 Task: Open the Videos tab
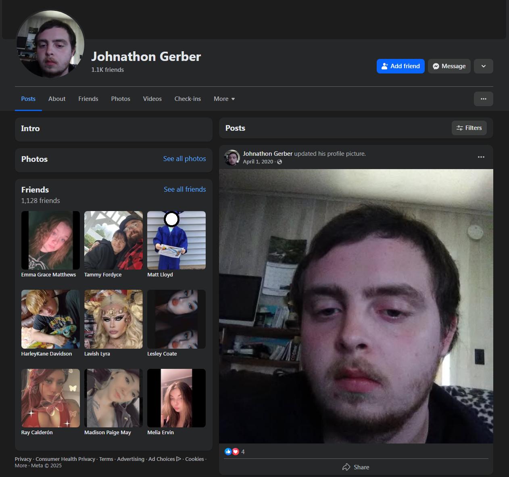pos(152,99)
